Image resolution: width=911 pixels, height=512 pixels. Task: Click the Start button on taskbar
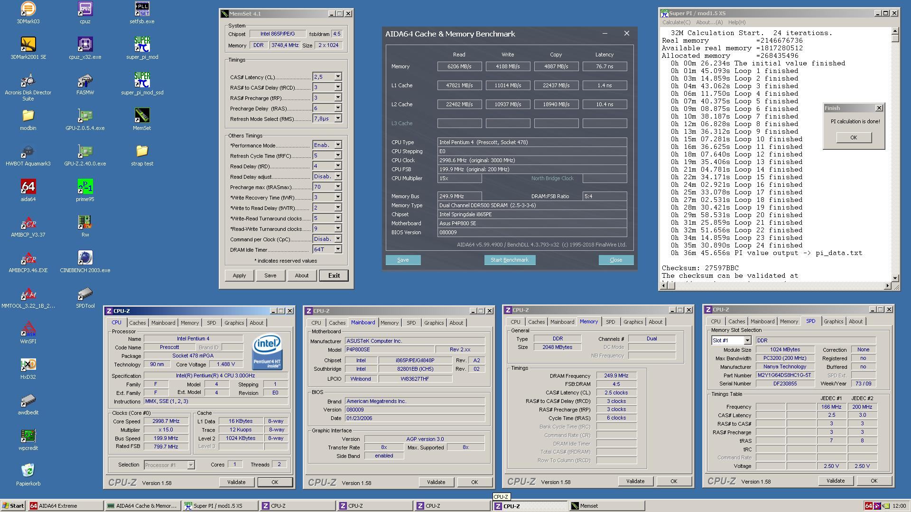tap(13, 506)
